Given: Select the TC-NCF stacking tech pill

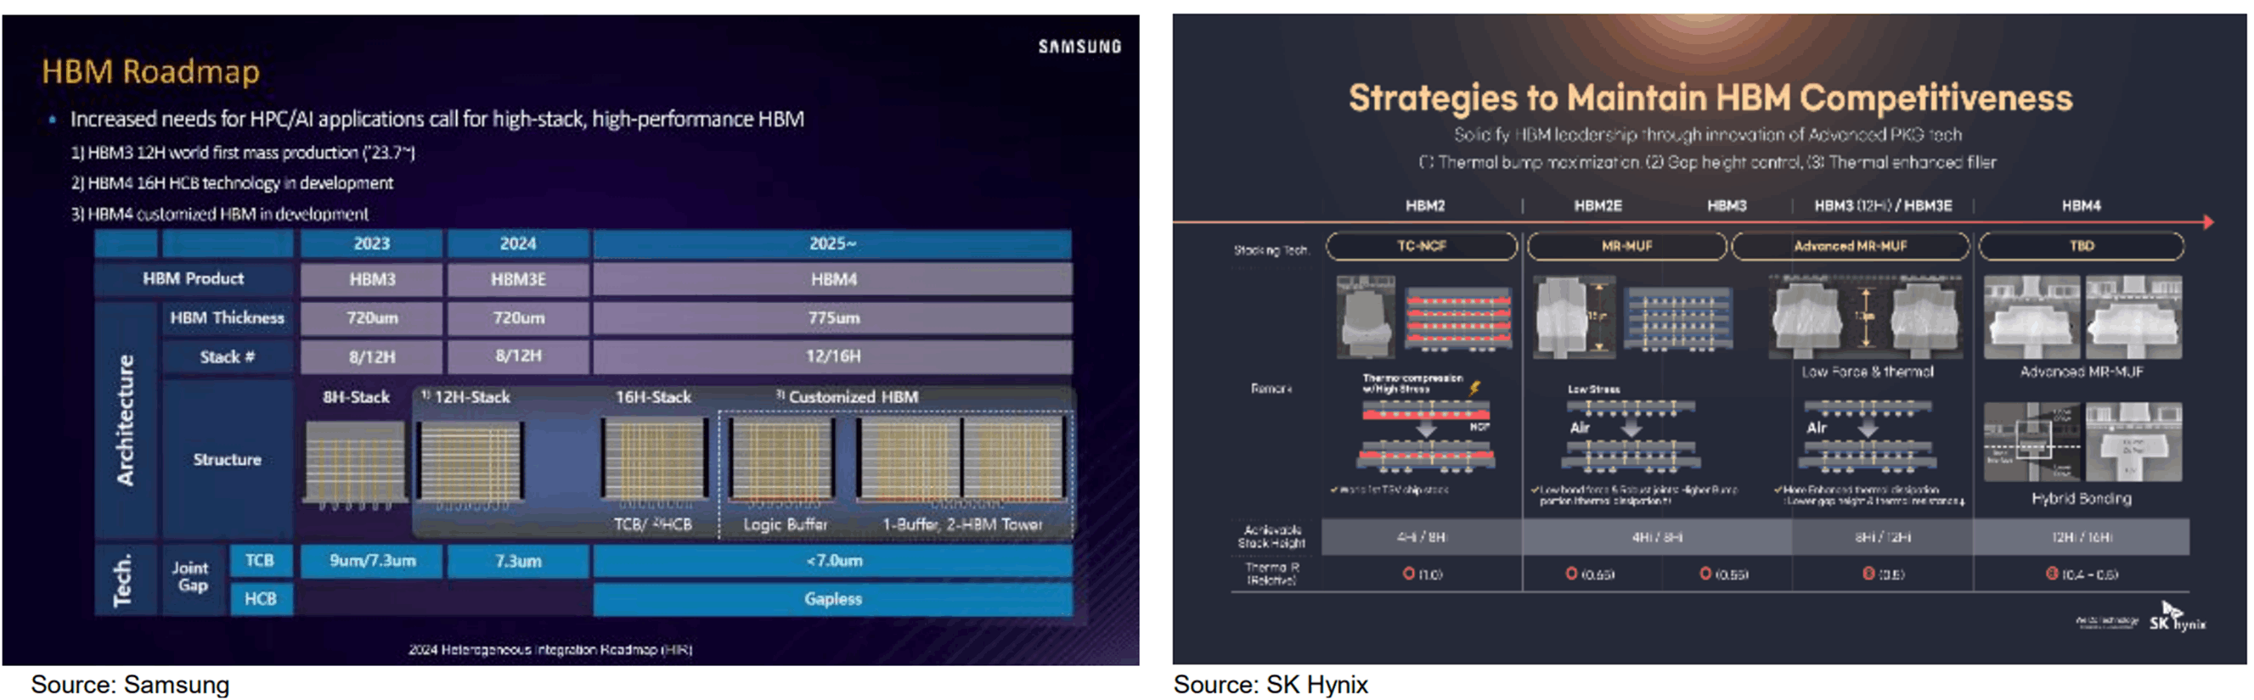Looking at the screenshot, I should [1421, 246].
